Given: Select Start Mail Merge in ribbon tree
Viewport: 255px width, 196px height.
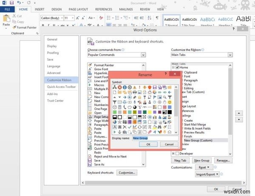Looking at the screenshot, I should [x=195, y=124].
